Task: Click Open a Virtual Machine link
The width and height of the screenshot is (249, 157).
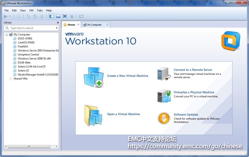Action: coord(123,114)
